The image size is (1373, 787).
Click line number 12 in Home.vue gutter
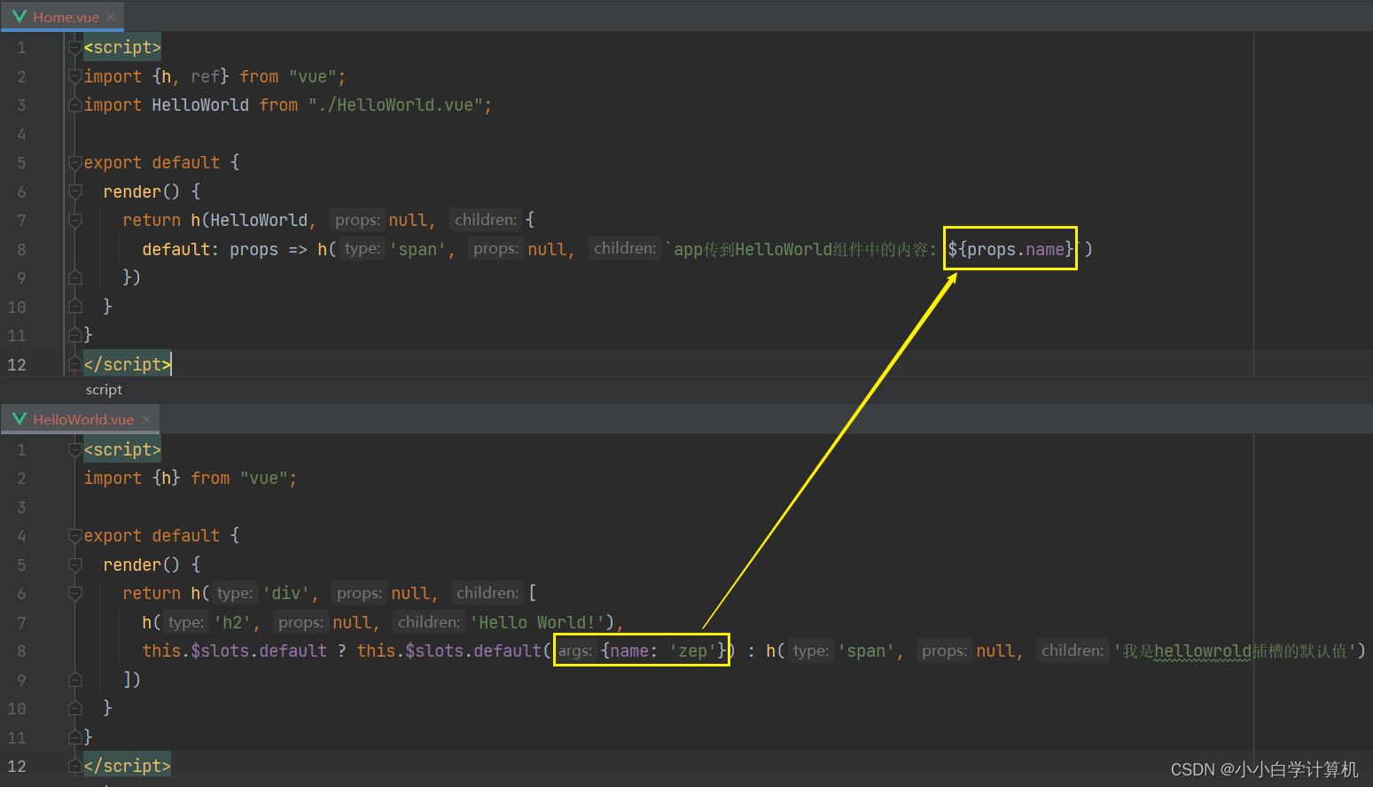pos(17,365)
